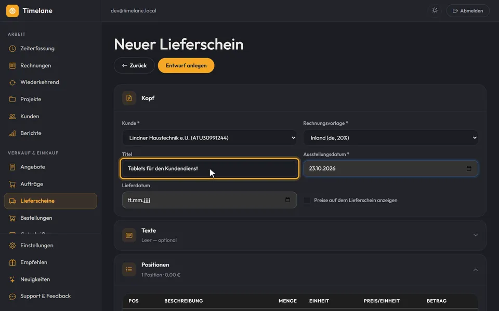The image size is (499, 311).
Task: Click the Empfehlen gift icon
Action: point(12,262)
